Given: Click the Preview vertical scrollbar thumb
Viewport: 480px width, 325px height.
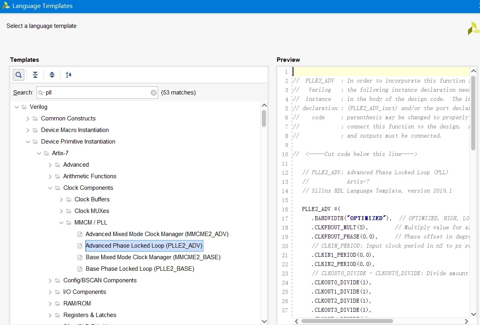Looking at the screenshot, I should pyautogui.click(x=473, y=113).
